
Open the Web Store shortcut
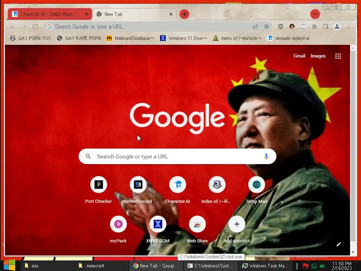pyautogui.click(x=197, y=224)
